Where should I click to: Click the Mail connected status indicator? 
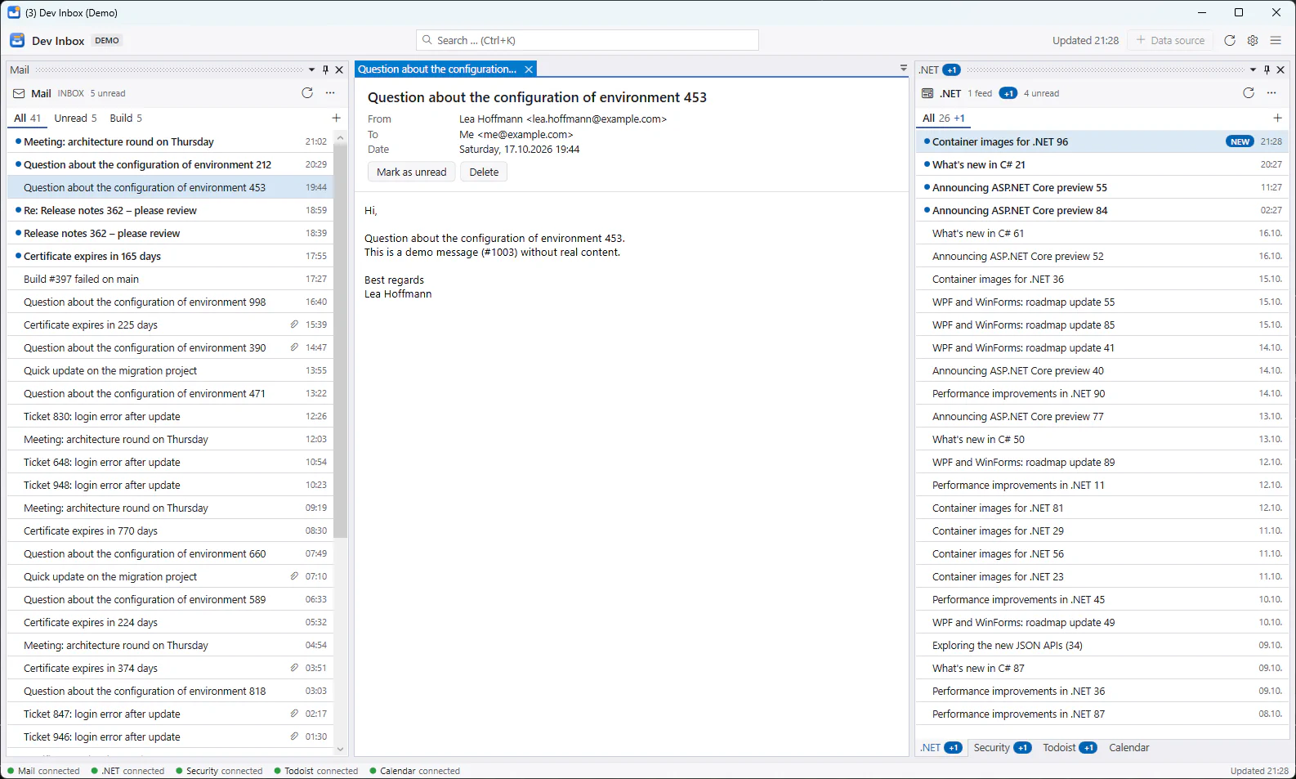click(x=43, y=771)
